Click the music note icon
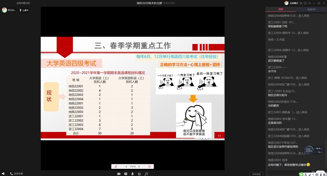 tap(146, 174)
